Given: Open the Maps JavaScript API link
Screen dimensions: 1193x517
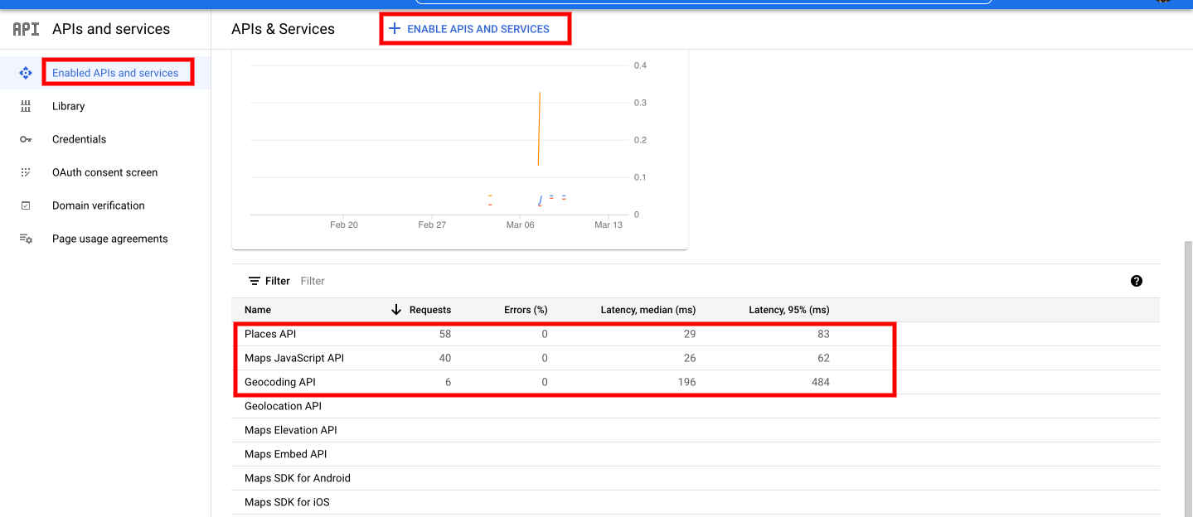Looking at the screenshot, I should tap(294, 358).
